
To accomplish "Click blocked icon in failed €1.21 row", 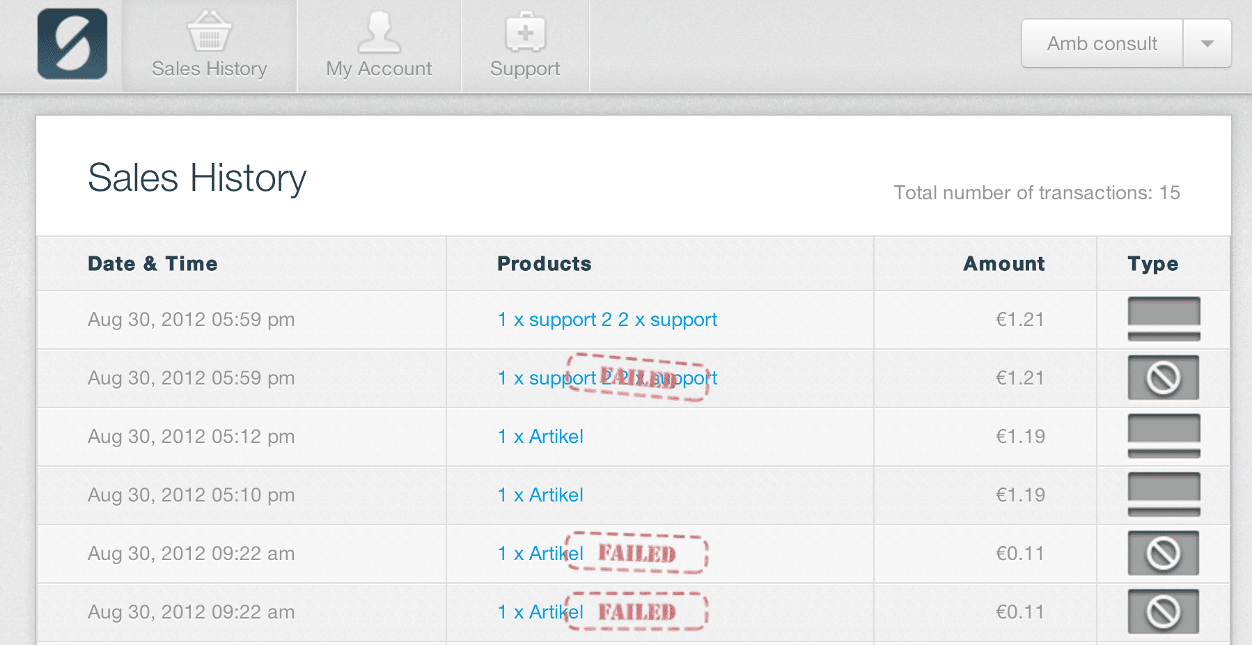I will [1164, 378].
